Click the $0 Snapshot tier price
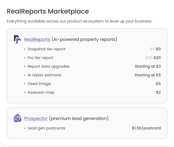 (x=158, y=49)
